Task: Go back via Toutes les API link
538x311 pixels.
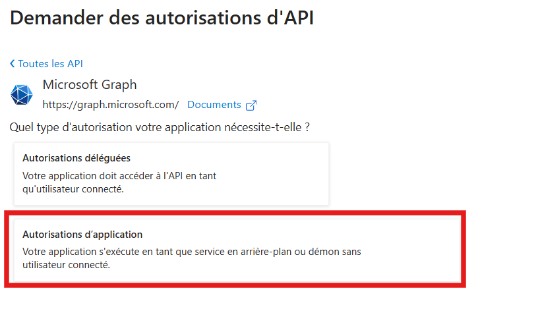Action: (50, 64)
